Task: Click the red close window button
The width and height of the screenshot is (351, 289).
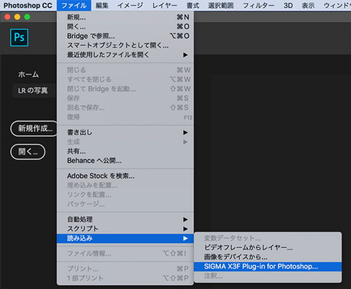Action: click(8, 17)
